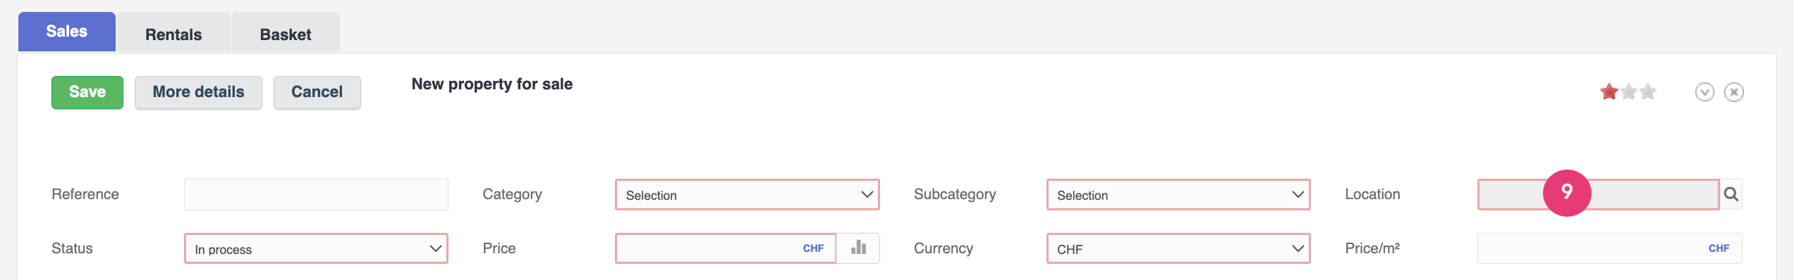Switch to the Basket tab
Viewport: 1794px width, 280px height.
pos(286,33)
